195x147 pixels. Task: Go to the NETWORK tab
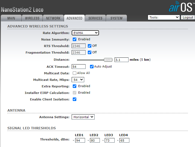pos(53,18)
